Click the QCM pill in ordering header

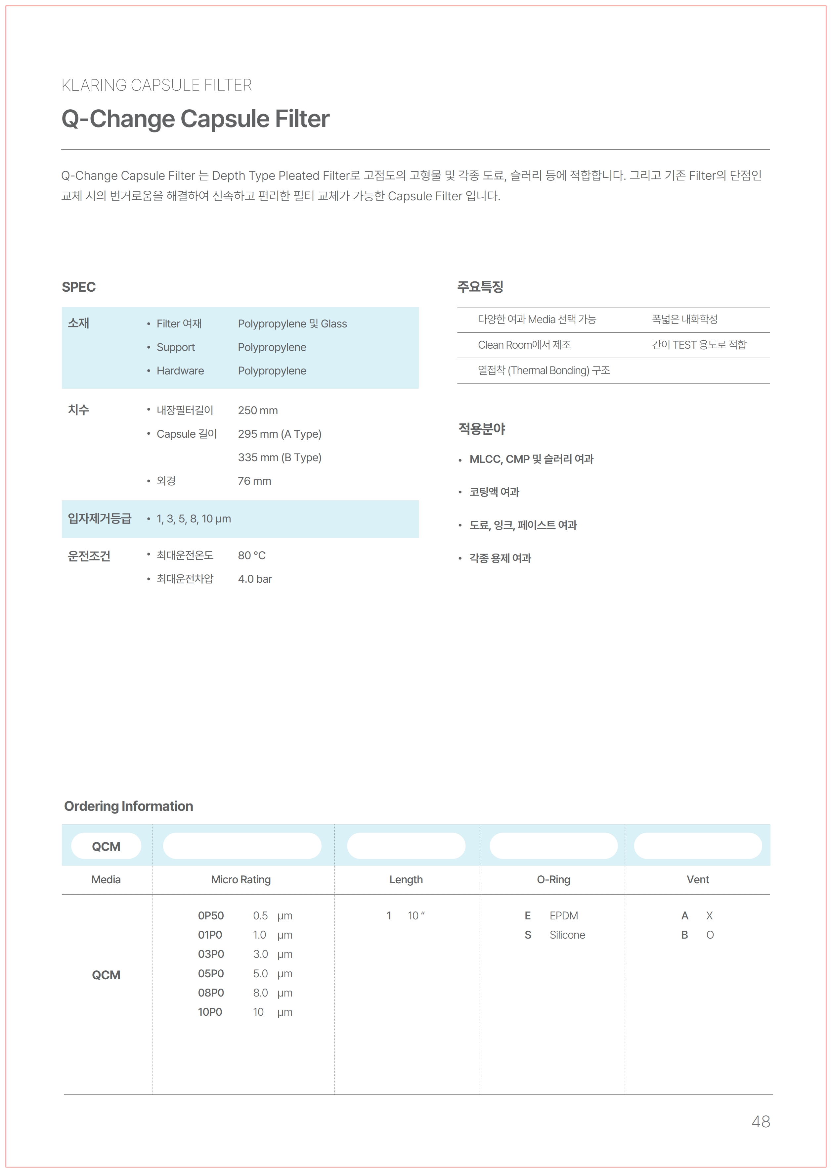[106, 846]
